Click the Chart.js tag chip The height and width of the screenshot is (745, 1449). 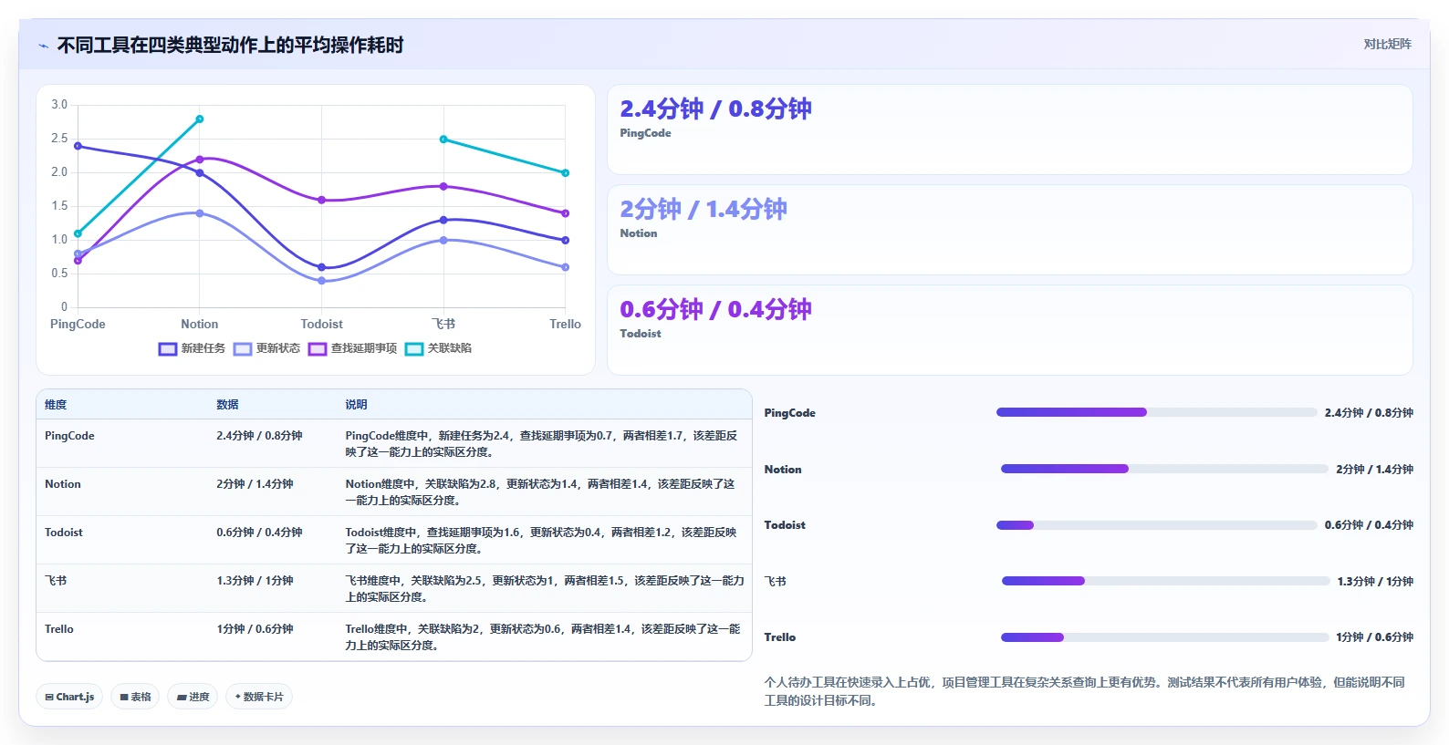coord(69,697)
